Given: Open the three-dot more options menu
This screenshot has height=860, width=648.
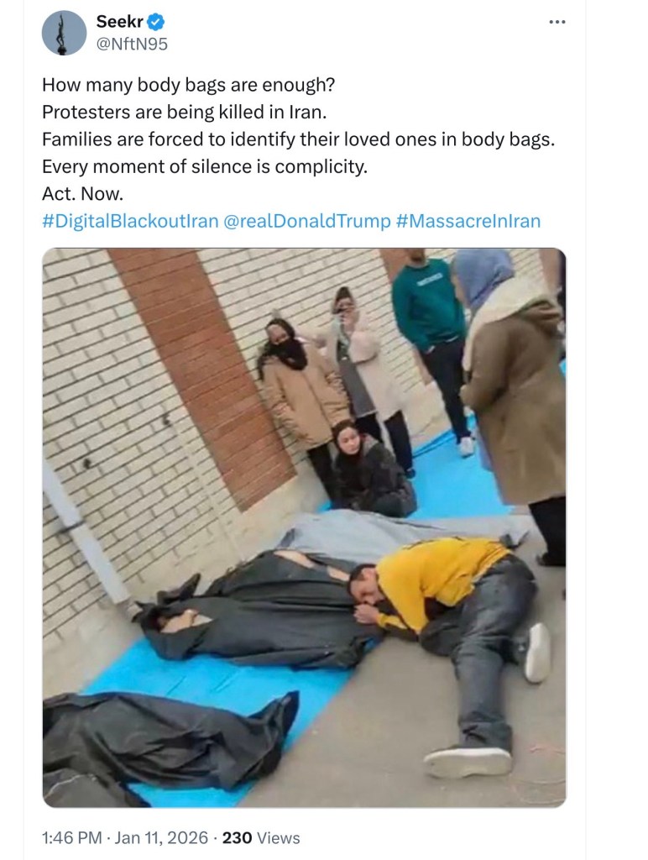Looking at the screenshot, I should click(x=557, y=22).
